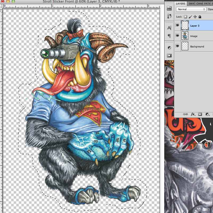Open the Adjustments panel icon in dock

click(169, 48)
